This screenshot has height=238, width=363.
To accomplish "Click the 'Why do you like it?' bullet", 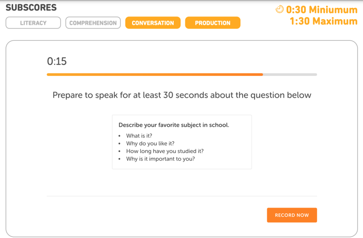I will (x=150, y=144).
